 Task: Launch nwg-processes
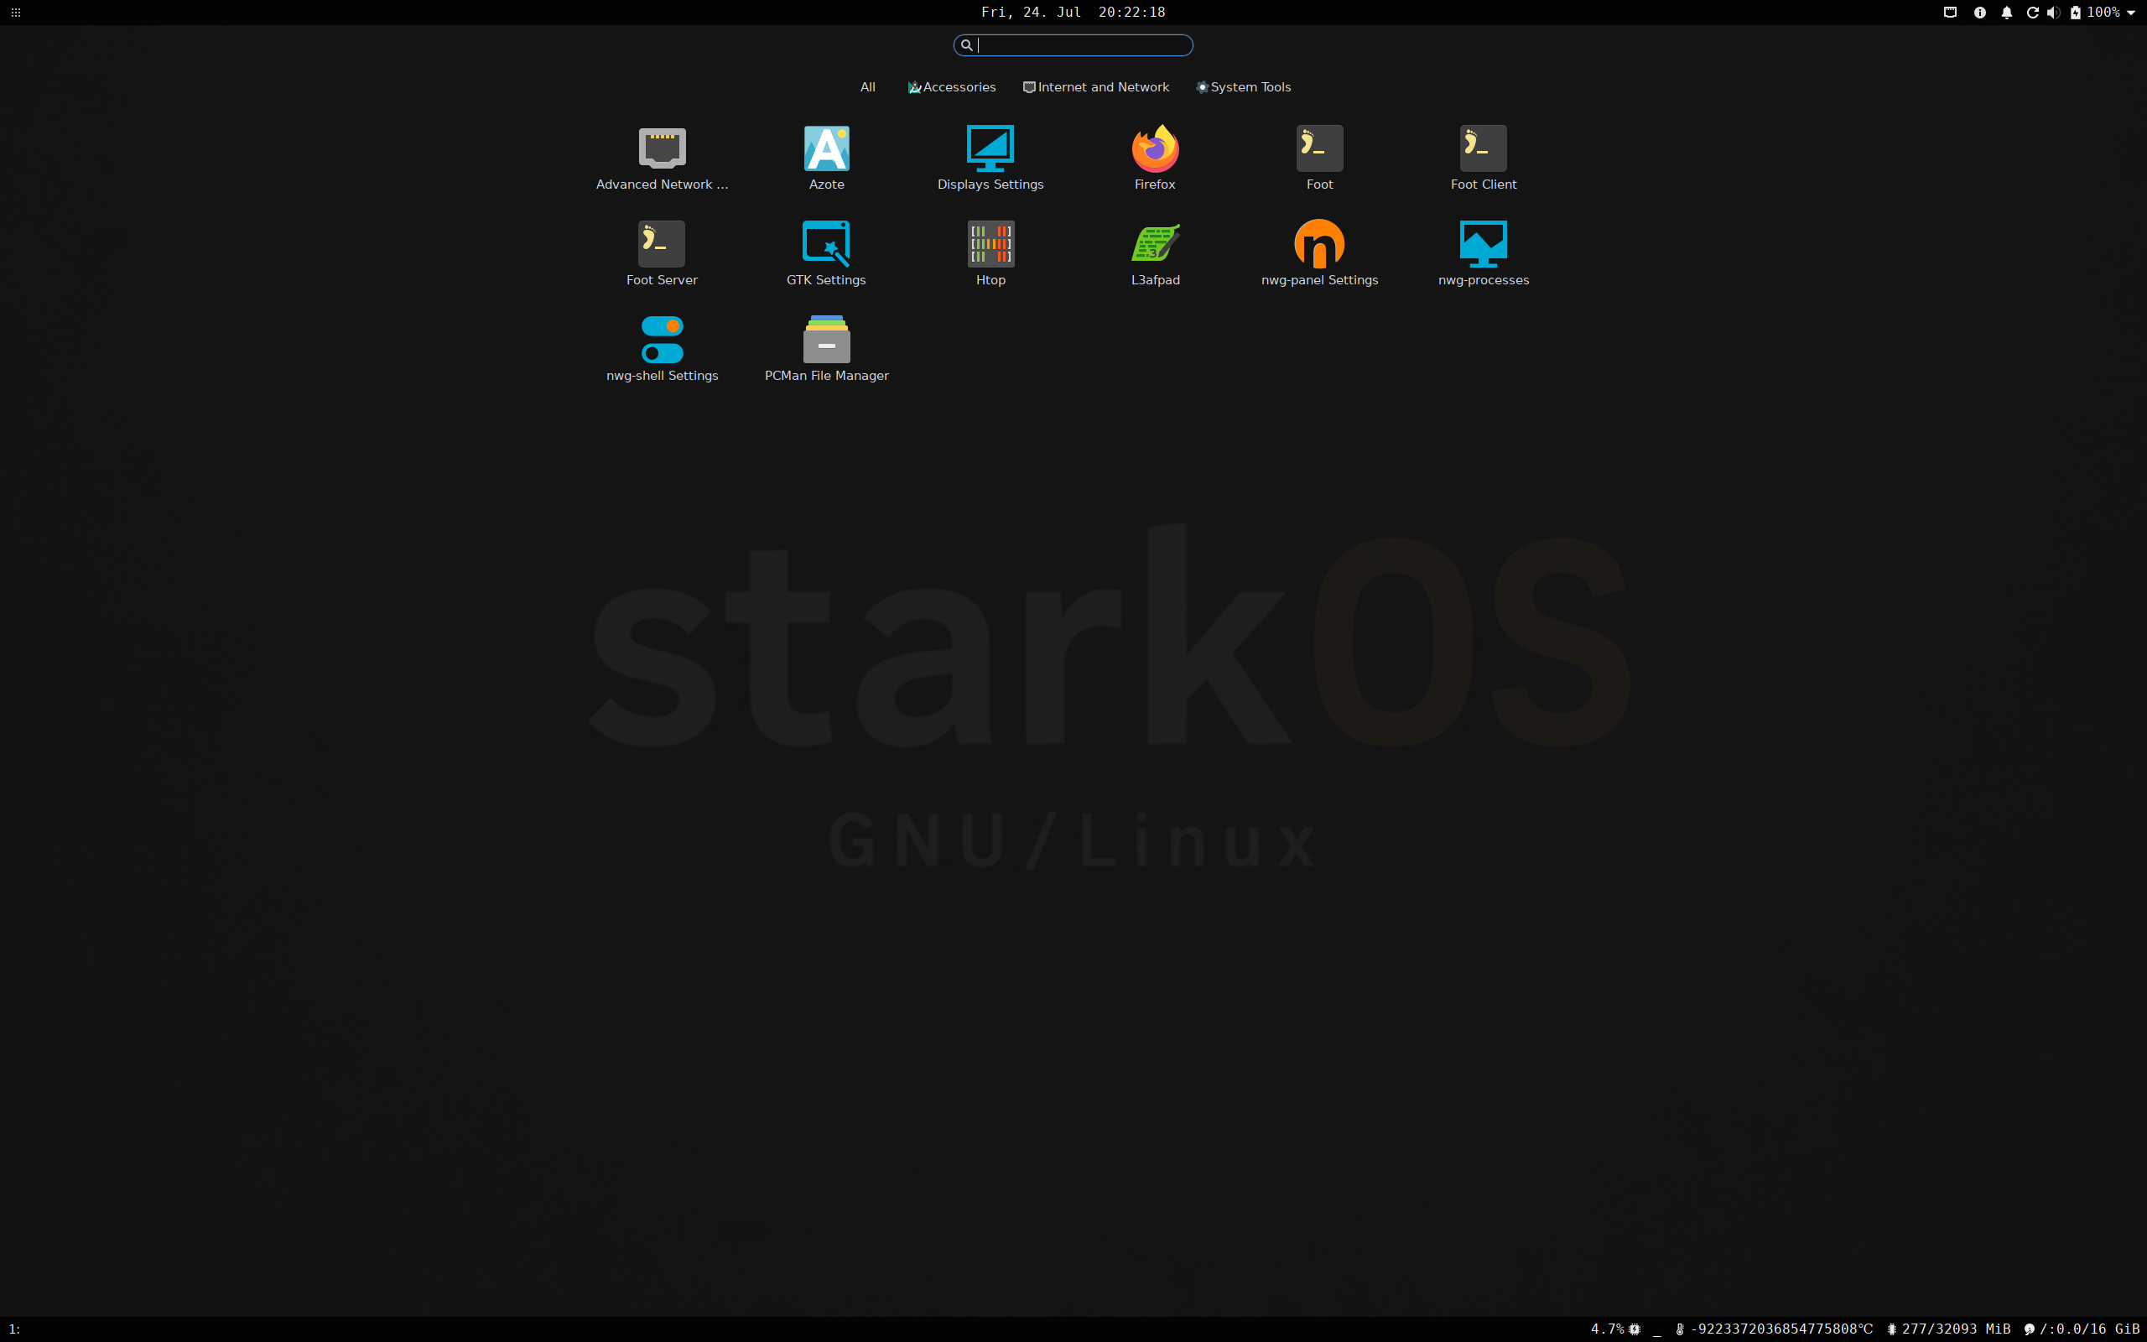[x=1484, y=254]
